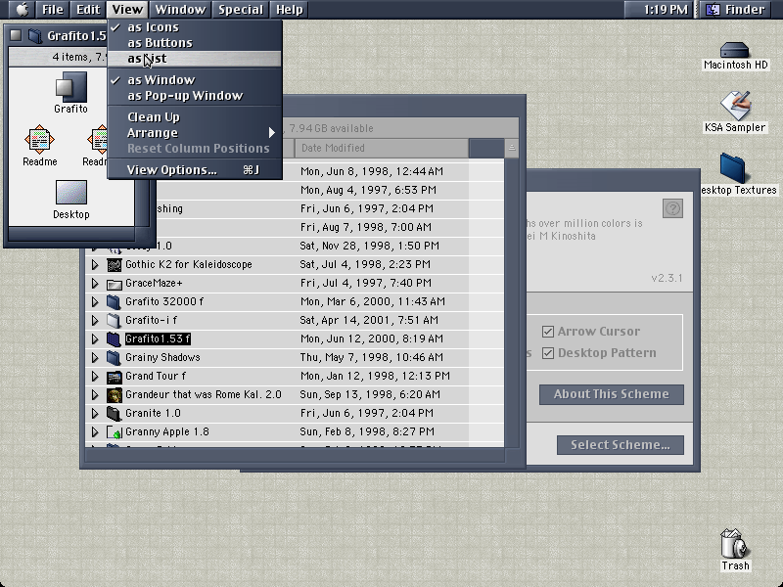This screenshot has width=783, height=587.
Task: Expand the Gothic K2 for Kaleidoscope folder
Action: tap(95, 264)
